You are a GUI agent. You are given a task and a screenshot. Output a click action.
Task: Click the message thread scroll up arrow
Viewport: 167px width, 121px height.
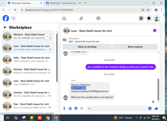coord(158,53)
